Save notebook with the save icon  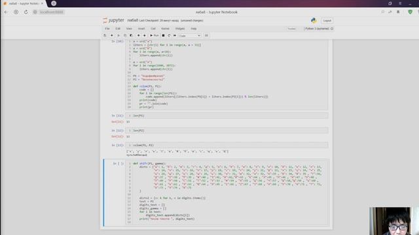click(105, 35)
